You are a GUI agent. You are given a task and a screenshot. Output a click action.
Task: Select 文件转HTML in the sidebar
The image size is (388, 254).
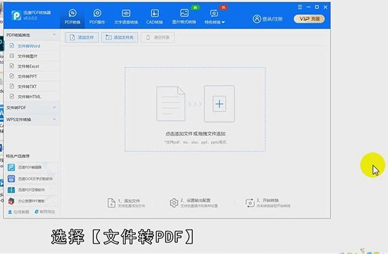click(32, 97)
